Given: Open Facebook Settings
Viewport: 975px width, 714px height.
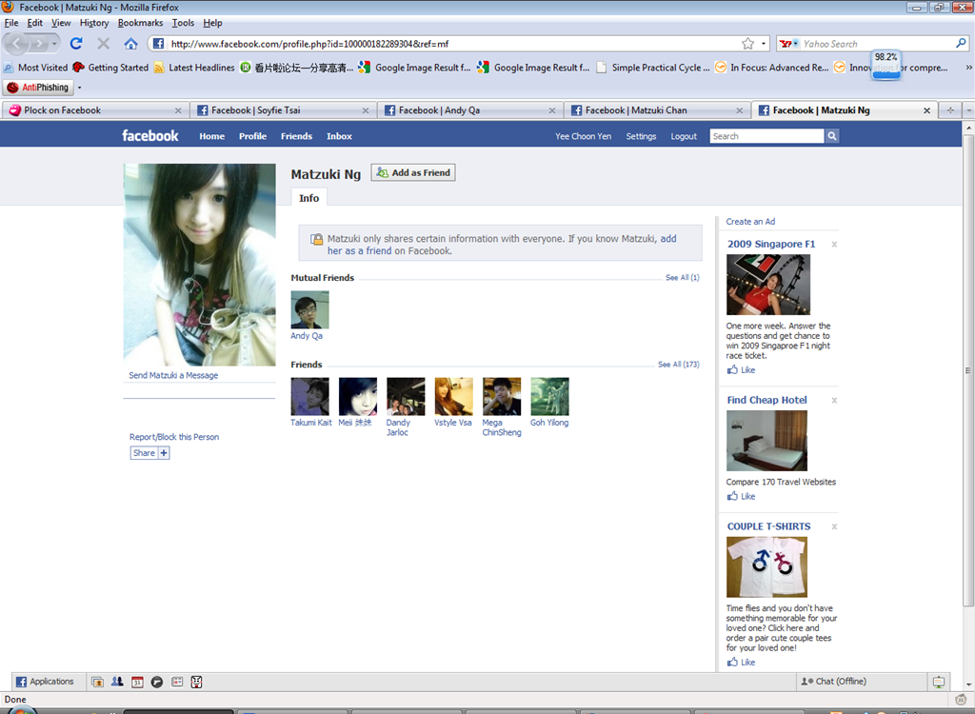Looking at the screenshot, I should click(x=641, y=136).
